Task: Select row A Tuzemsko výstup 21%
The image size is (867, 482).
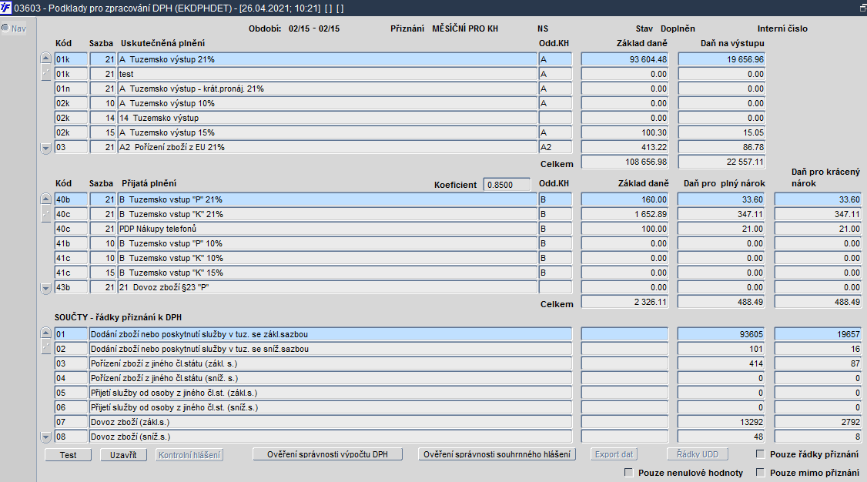Action: coord(327,59)
